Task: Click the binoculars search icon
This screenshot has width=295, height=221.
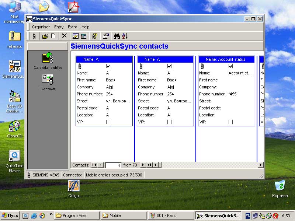Action: point(117,36)
